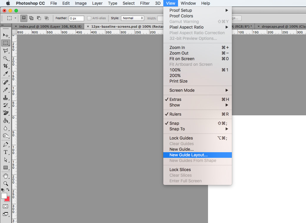
Task: Expand Screen Mode submenu
Action: [197, 90]
